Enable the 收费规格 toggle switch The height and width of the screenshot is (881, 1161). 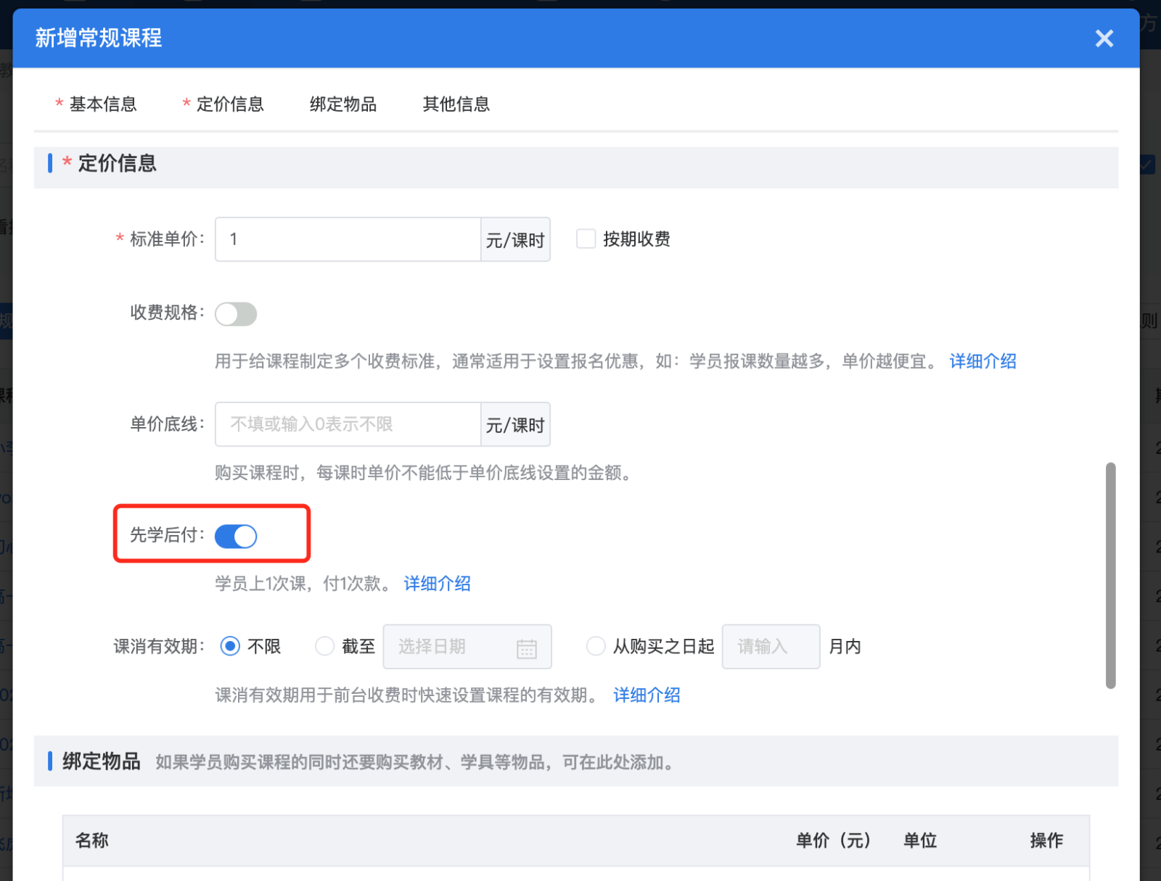(236, 314)
